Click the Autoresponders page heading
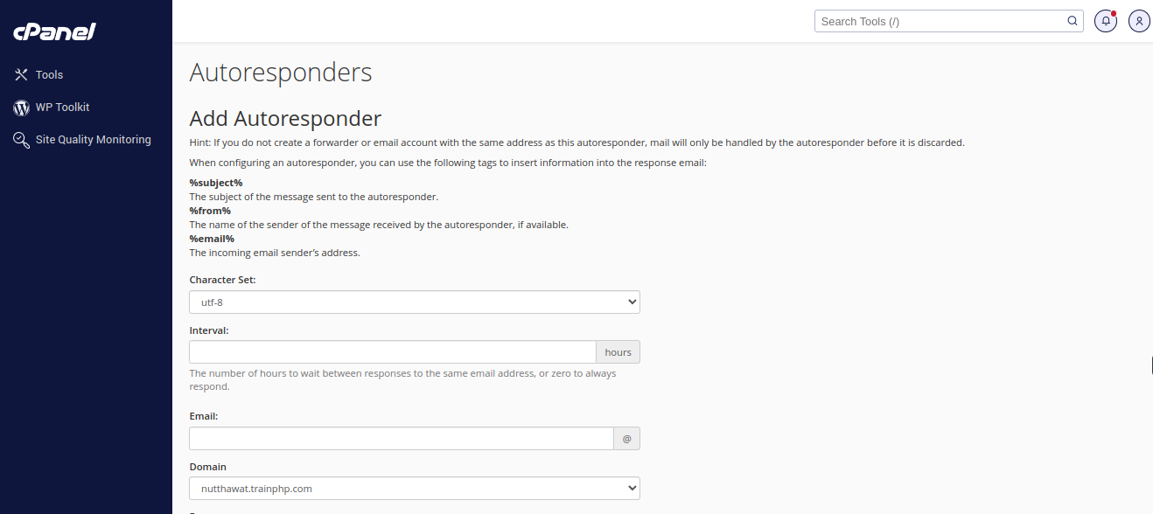1153x514 pixels. tap(281, 73)
